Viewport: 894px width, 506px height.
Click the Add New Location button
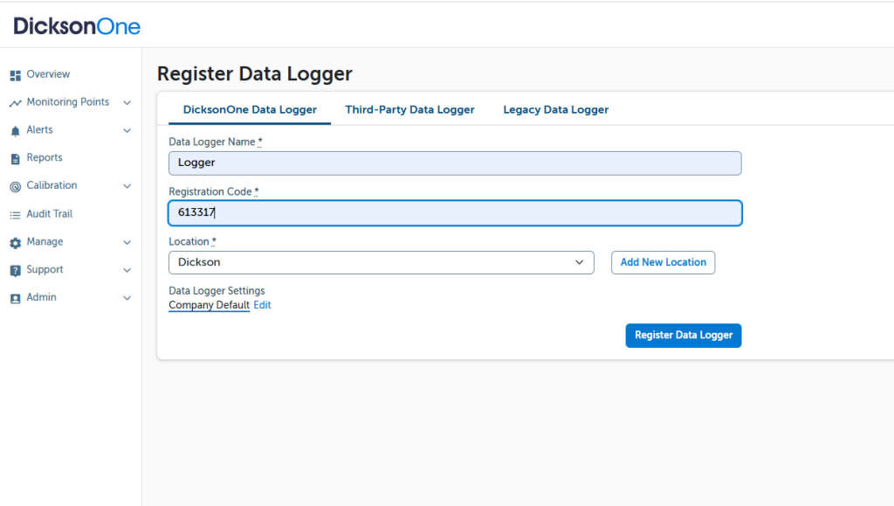(x=663, y=262)
